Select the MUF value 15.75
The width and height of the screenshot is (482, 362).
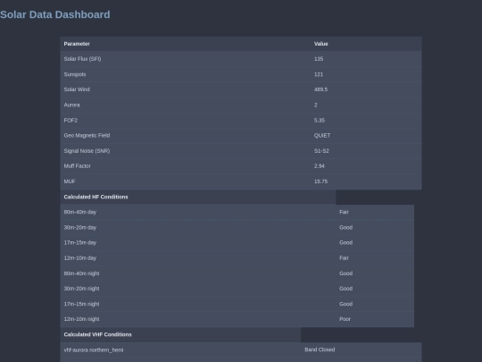(321, 181)
